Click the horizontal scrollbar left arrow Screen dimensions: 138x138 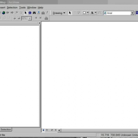59,130
